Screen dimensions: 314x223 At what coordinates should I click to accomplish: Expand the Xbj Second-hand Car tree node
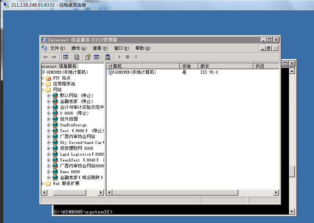click(x=48, y=142)
